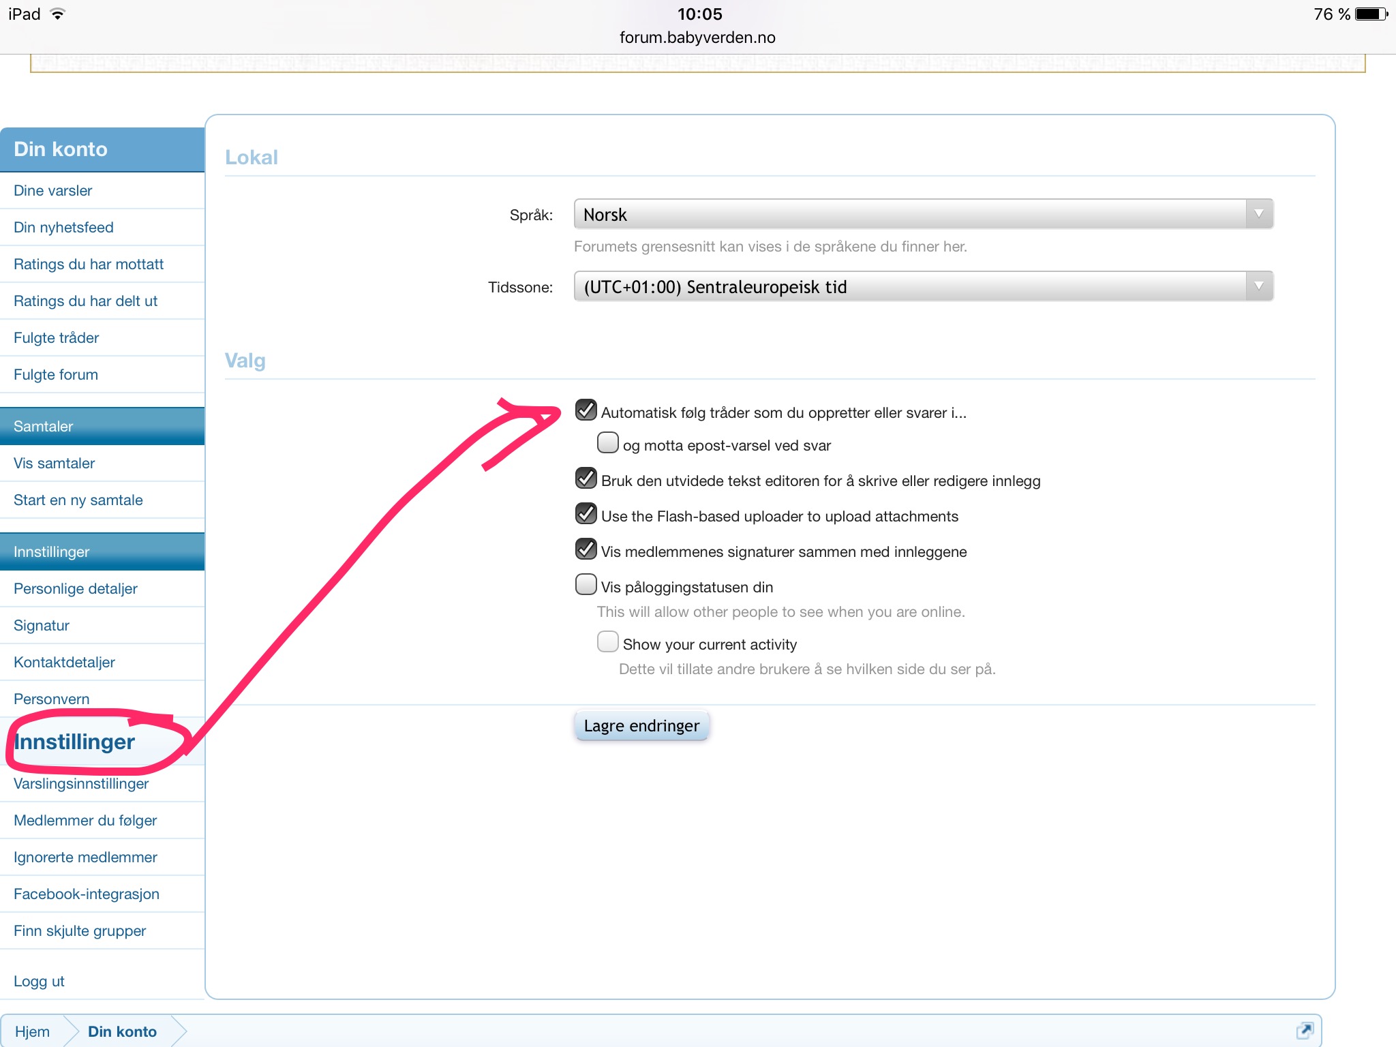Image resolution: width=1396 pixels, height=1047 pixels.
Task: Open Facebook-integrasjon settings
Action: (x=87, y=894)
